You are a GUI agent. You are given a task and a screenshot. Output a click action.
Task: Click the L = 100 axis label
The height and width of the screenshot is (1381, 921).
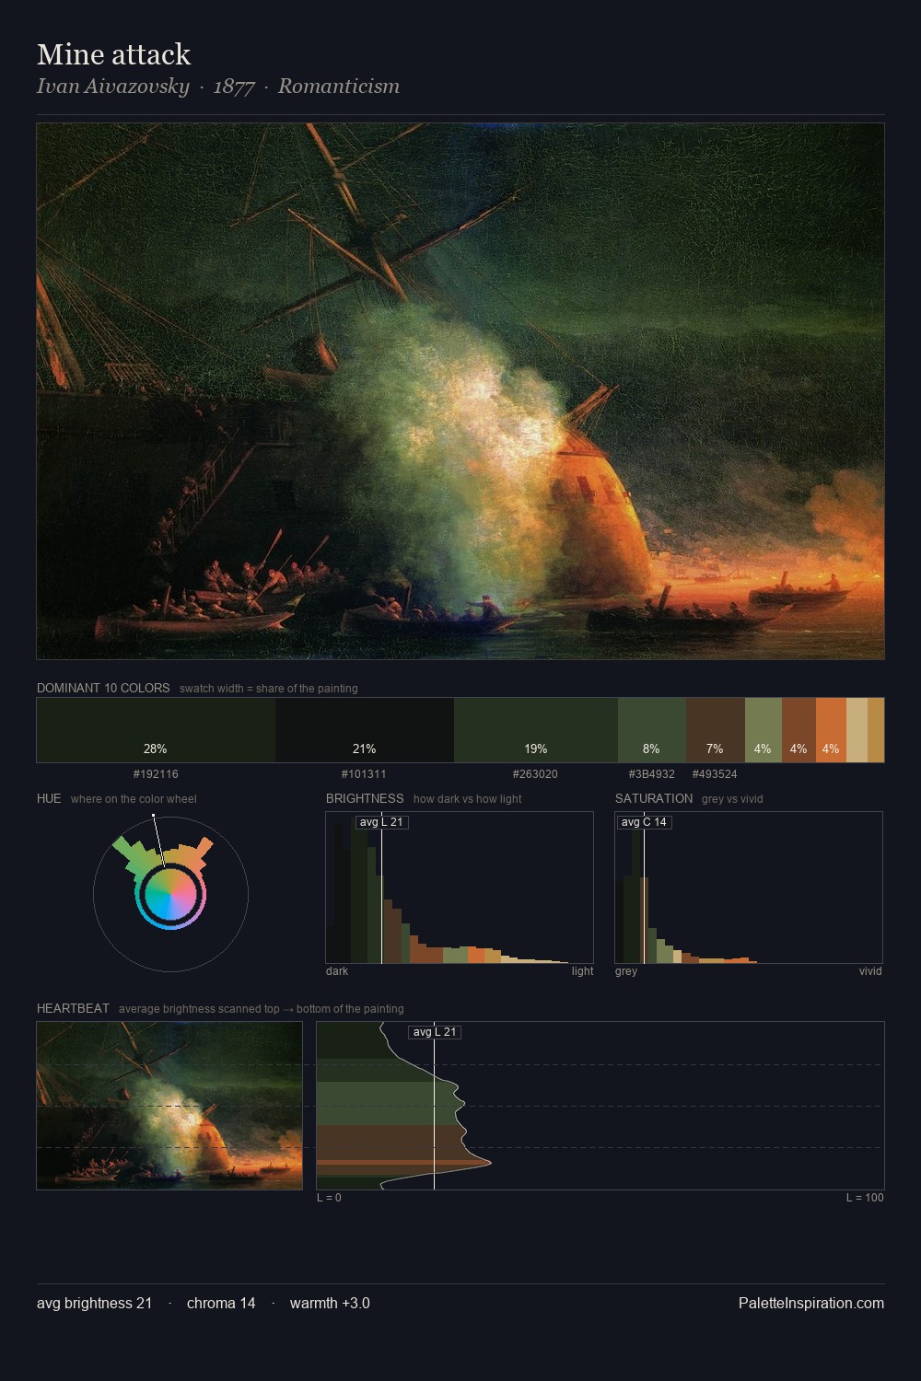point(865,1198)
